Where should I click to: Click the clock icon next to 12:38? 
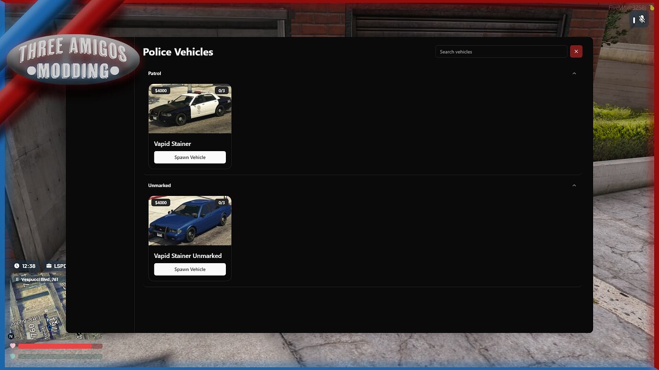(x=16, y=266)
